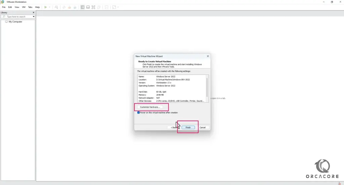Open the View menu
Image resolution: width=344 pixels, height=185 pixels.
pyautogui.click(x=17, y=7)
